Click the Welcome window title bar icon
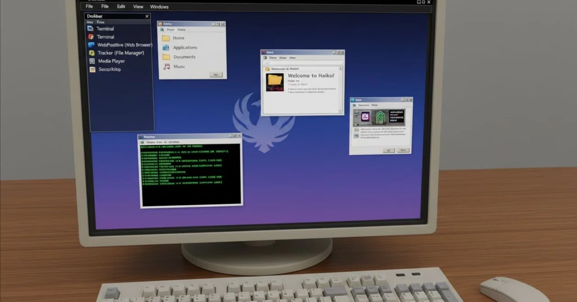Screen dimensions: 577x302 tap(264, 52)
